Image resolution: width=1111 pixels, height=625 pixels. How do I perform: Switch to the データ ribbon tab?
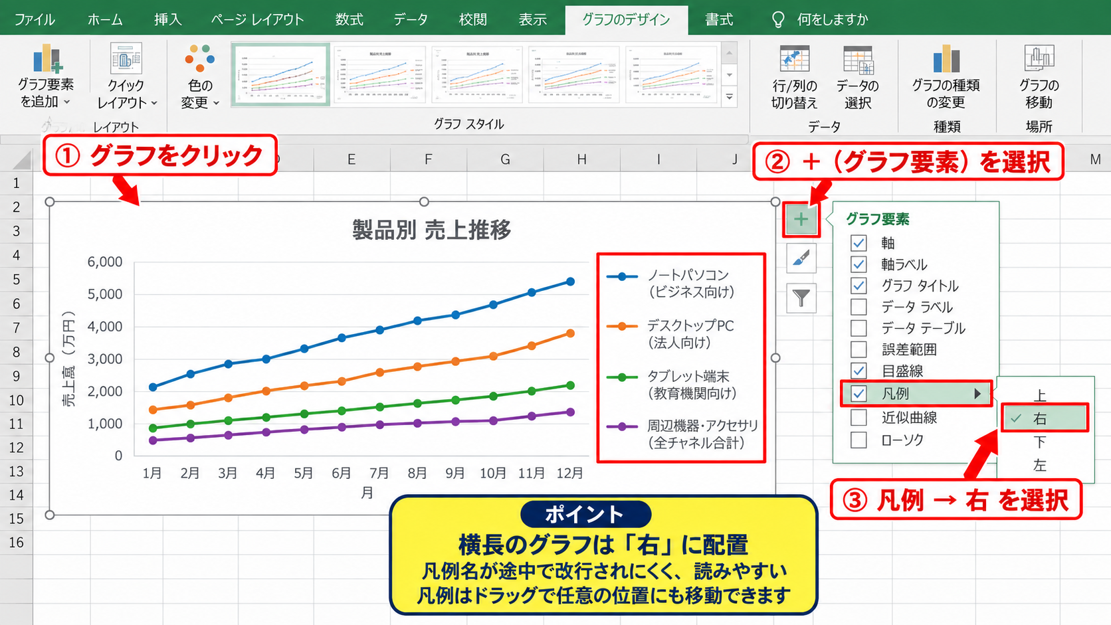(411, 19)
